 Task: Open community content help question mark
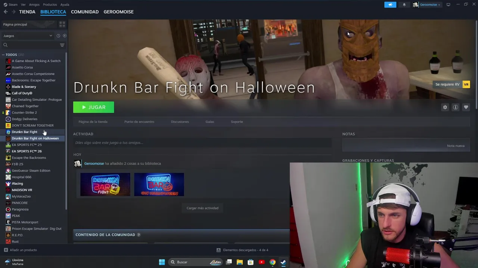pyautogui.click(x=139, y=235)
